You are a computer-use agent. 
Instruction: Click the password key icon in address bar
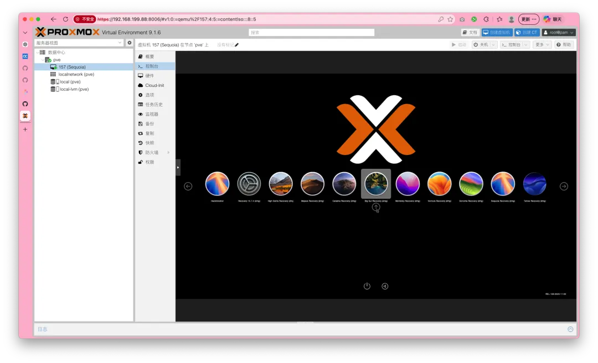[441, 19]
